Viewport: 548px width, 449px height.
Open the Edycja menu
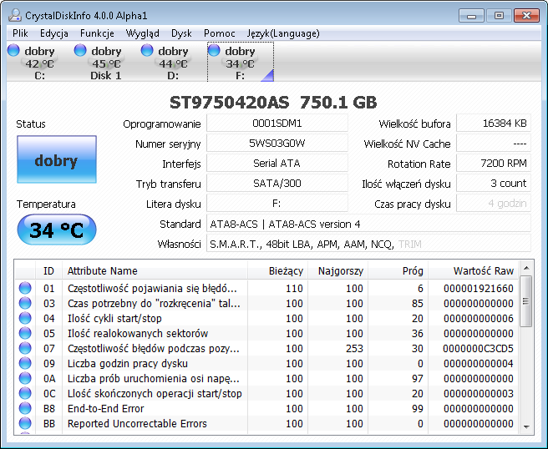pyautogui.click(x=54, y=33)
